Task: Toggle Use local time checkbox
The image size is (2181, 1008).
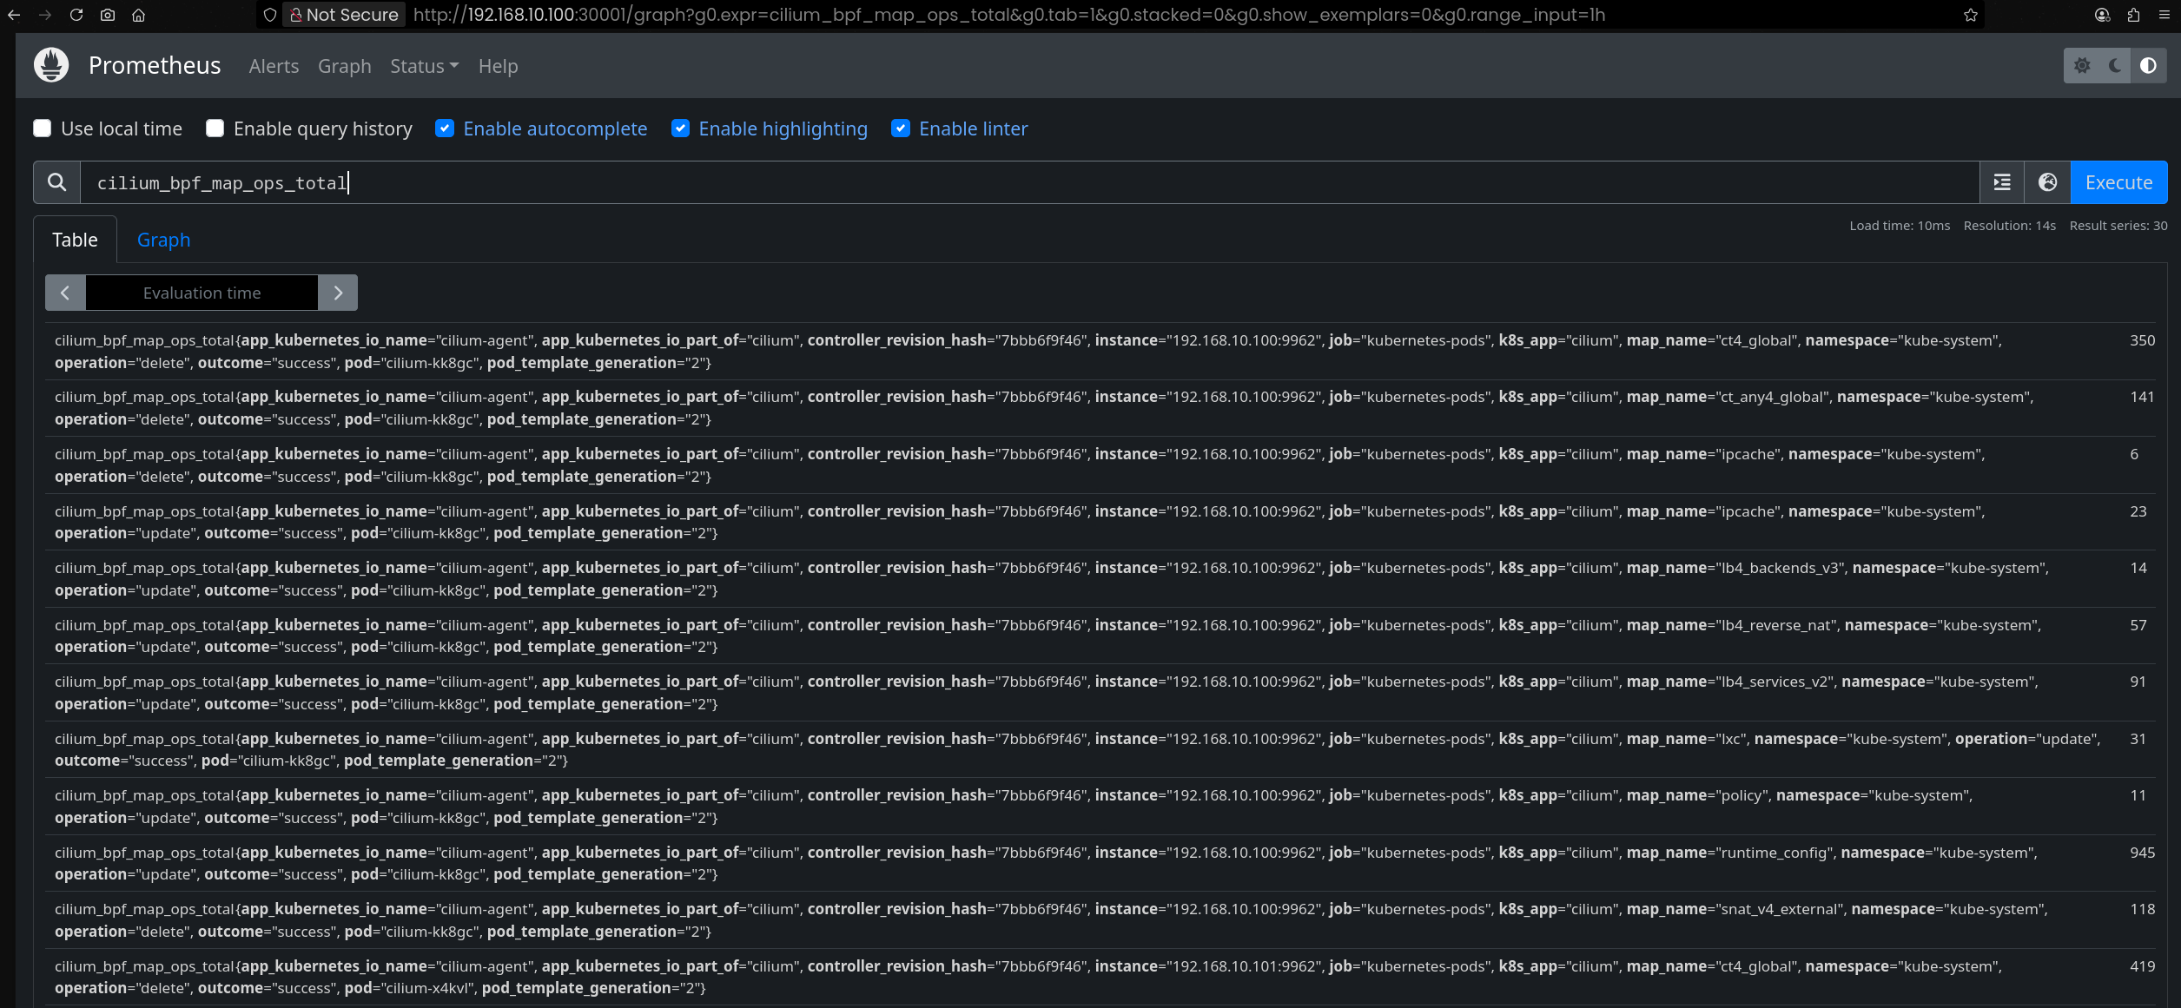Action: (43, 128)
